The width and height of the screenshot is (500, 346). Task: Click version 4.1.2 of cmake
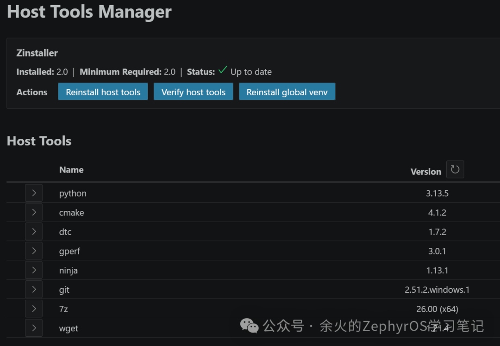[437, 212]
